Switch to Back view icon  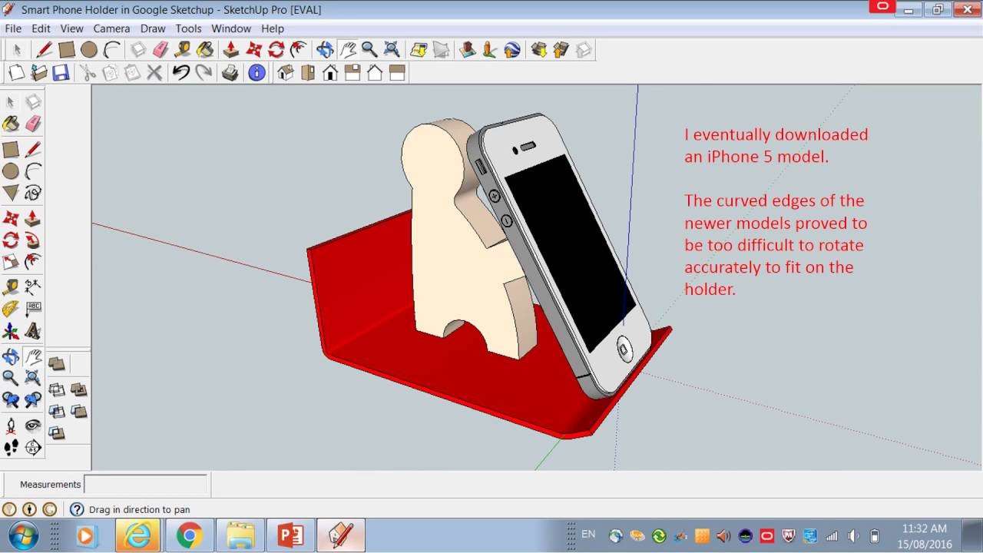tap(375, 73)
